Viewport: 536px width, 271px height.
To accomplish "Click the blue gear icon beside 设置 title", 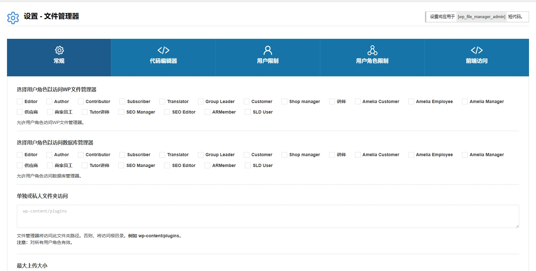I will 13,18.
